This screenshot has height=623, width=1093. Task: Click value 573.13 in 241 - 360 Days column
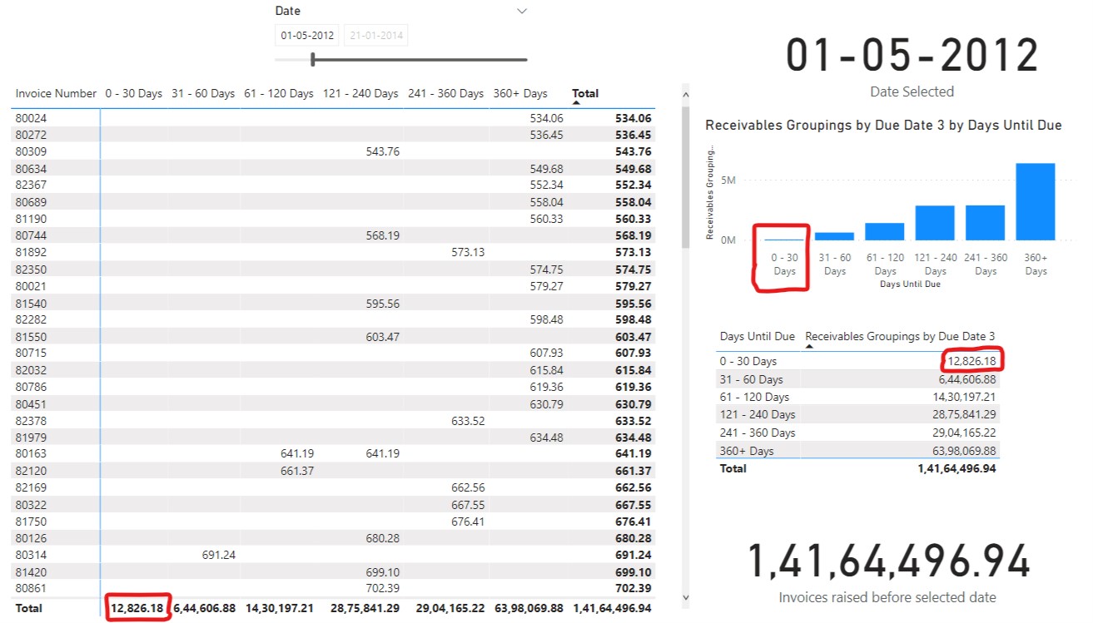click(x=468, y=252)
